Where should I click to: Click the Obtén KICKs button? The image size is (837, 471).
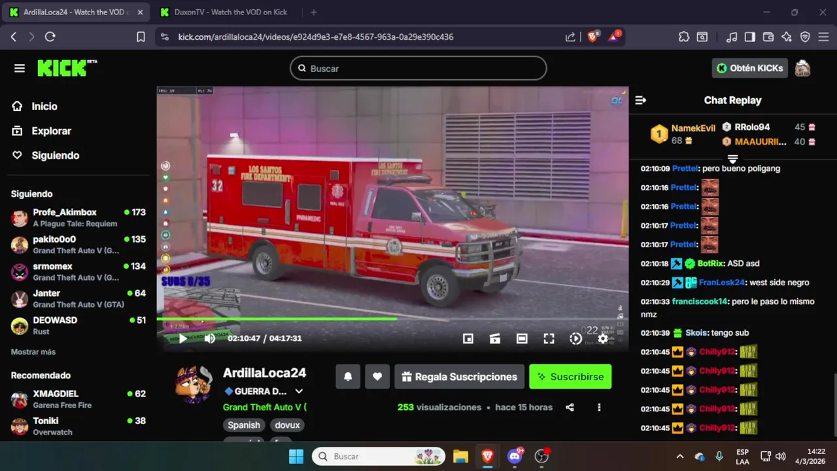750,68
